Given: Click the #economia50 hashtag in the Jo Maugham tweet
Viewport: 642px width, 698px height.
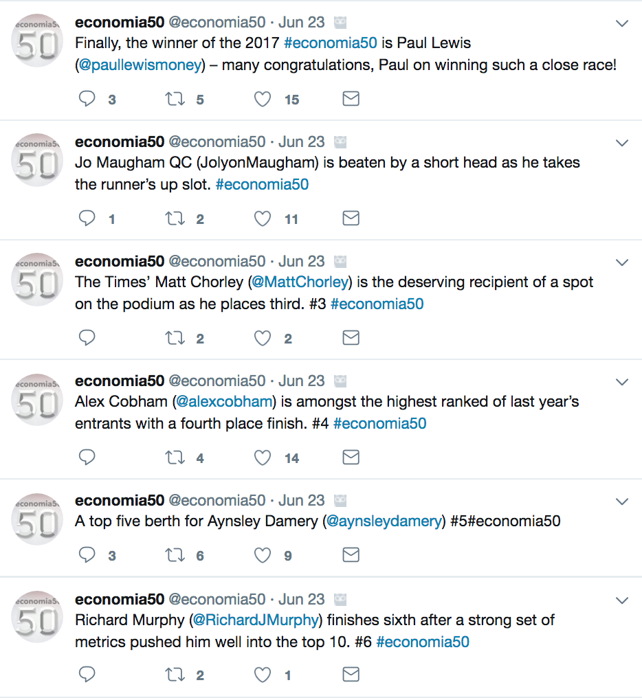Looking at the screenshot, I should pyautogui.click(x=262, y=185).
